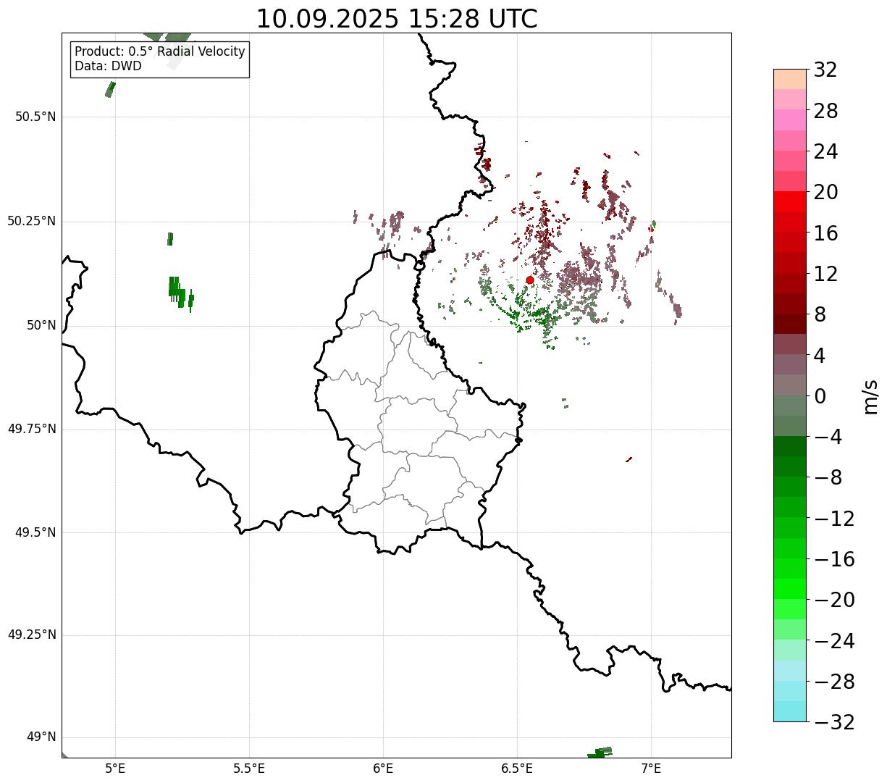Viewport: 887px width, 783px height.
Task: Click the plot title 10.09.2025 15:28 UTC
Action: click(397, 19)
